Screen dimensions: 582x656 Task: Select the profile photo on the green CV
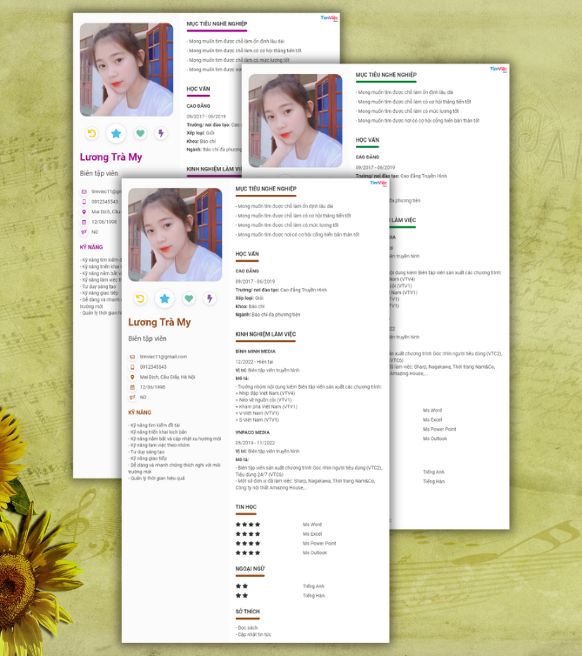pos(295,120)
